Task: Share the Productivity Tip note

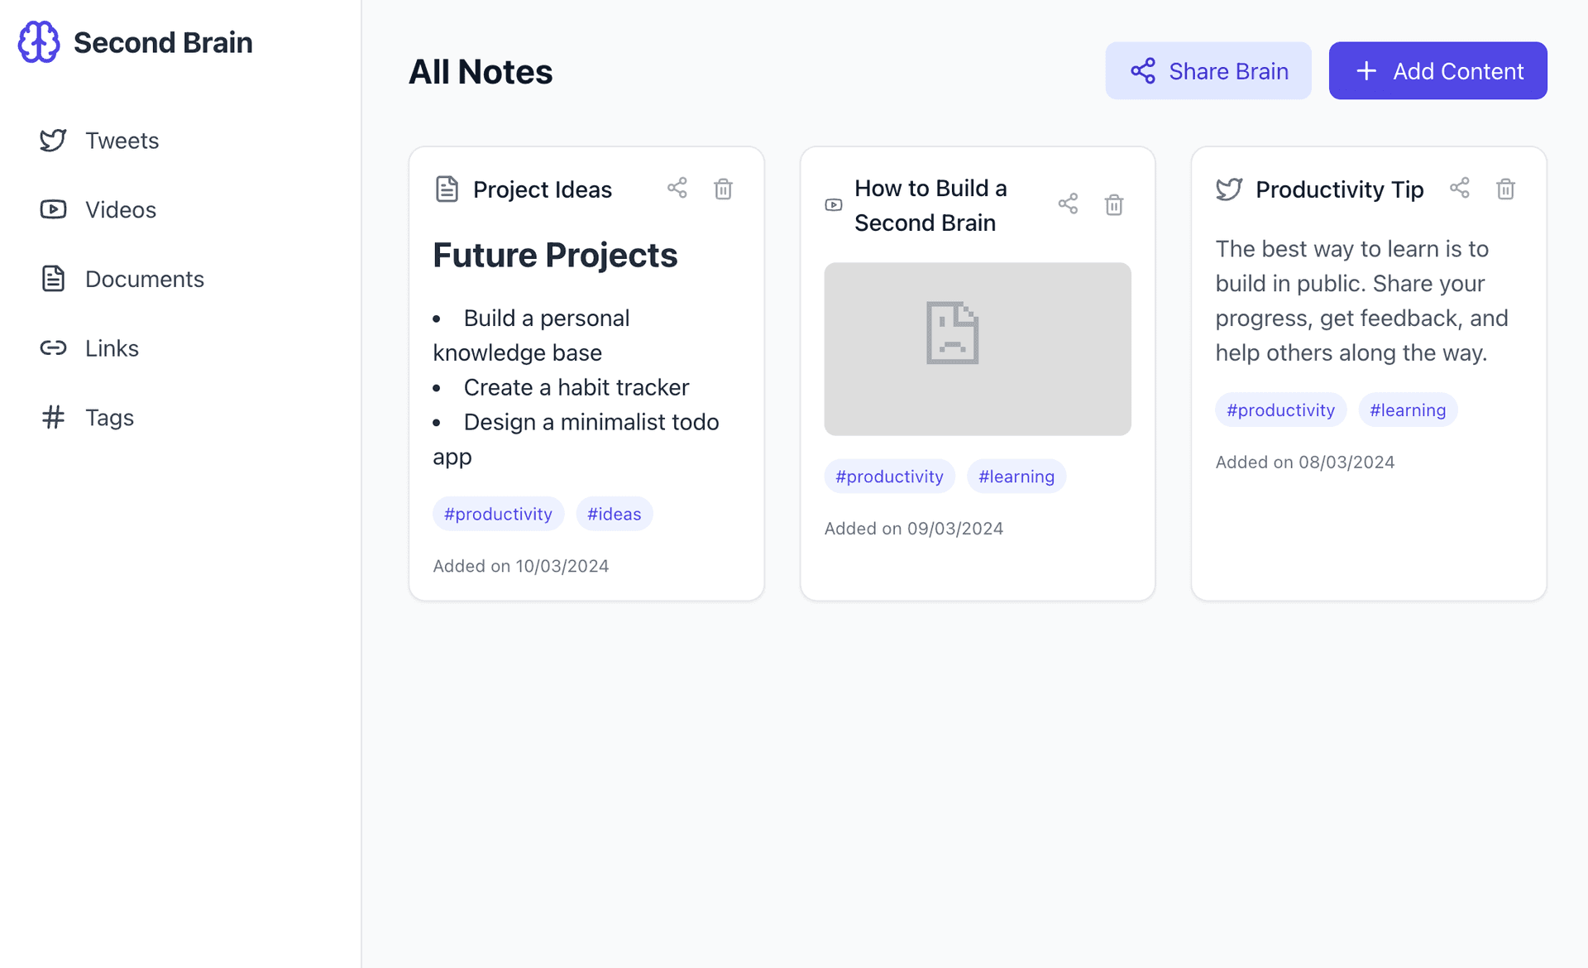Action: click(x=1460, y=188)
